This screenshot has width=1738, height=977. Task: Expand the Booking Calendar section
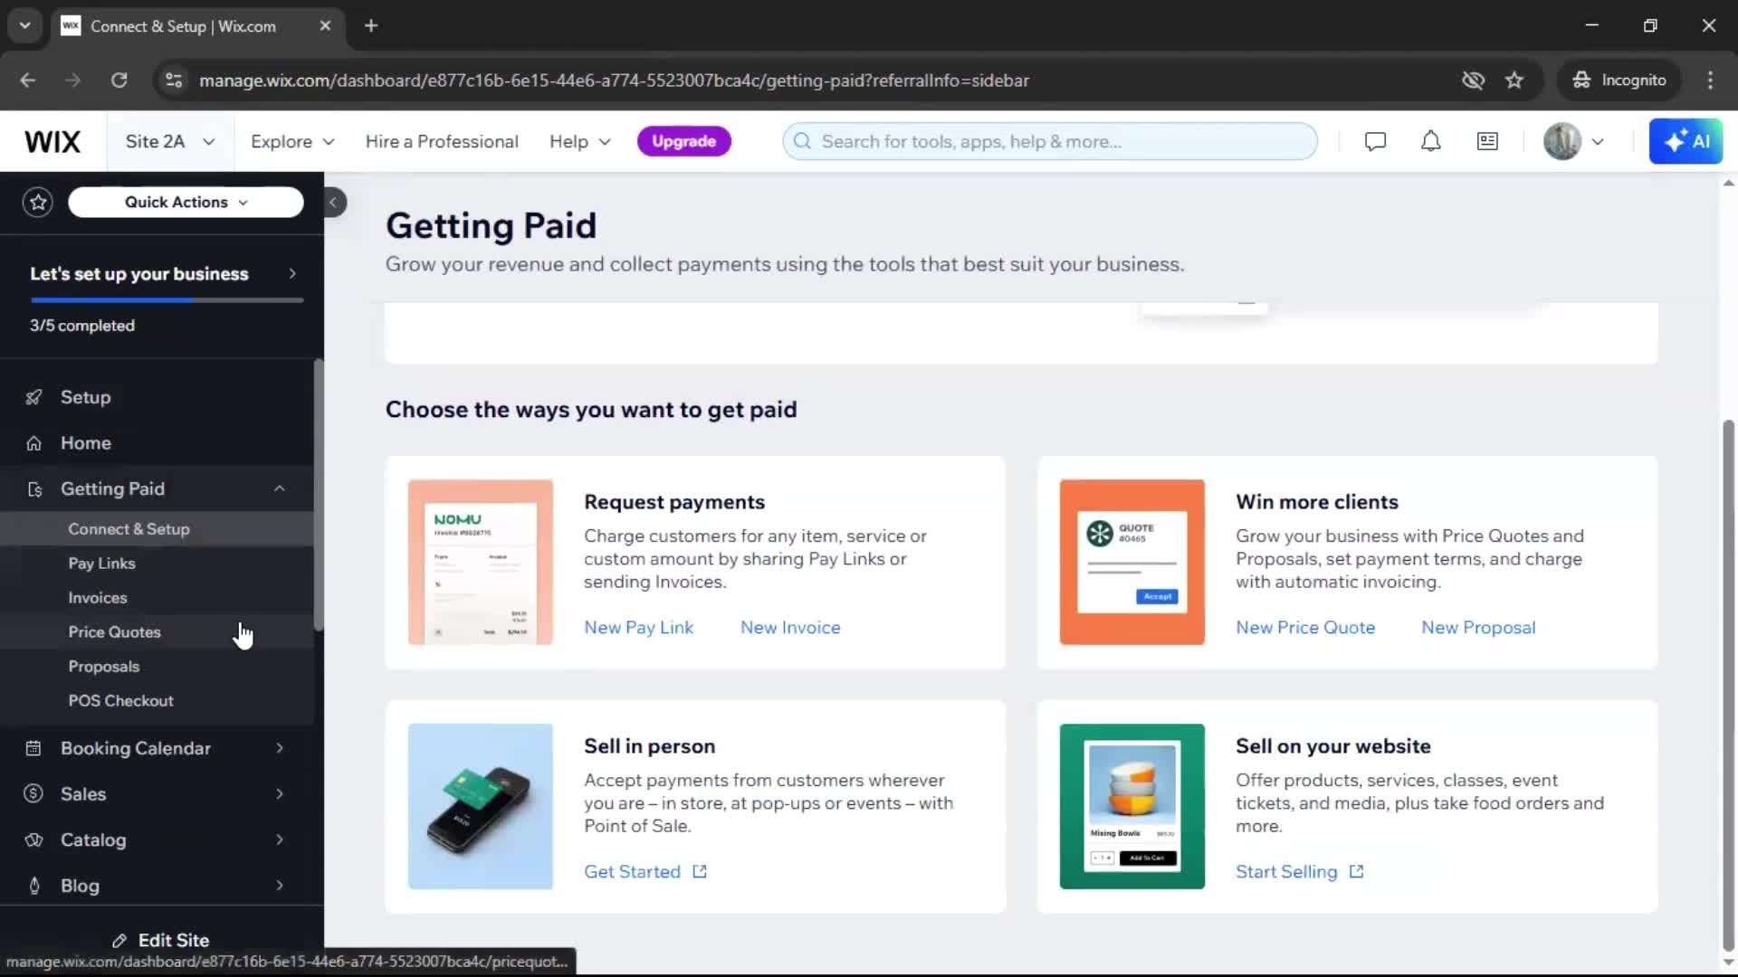click(x=279, y=748)
